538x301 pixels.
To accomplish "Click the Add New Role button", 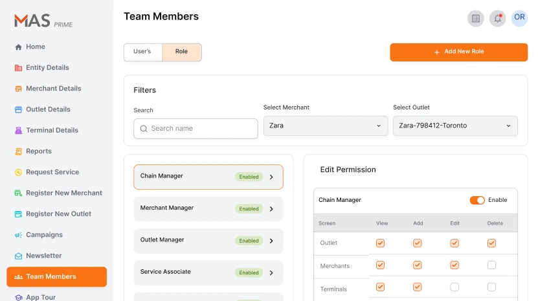I will coord(458,52).
